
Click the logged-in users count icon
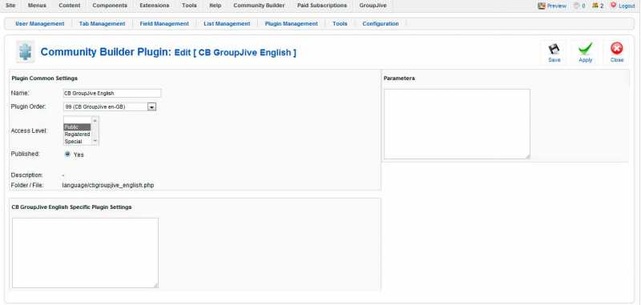pyautogui.click(x=595, y=6)
